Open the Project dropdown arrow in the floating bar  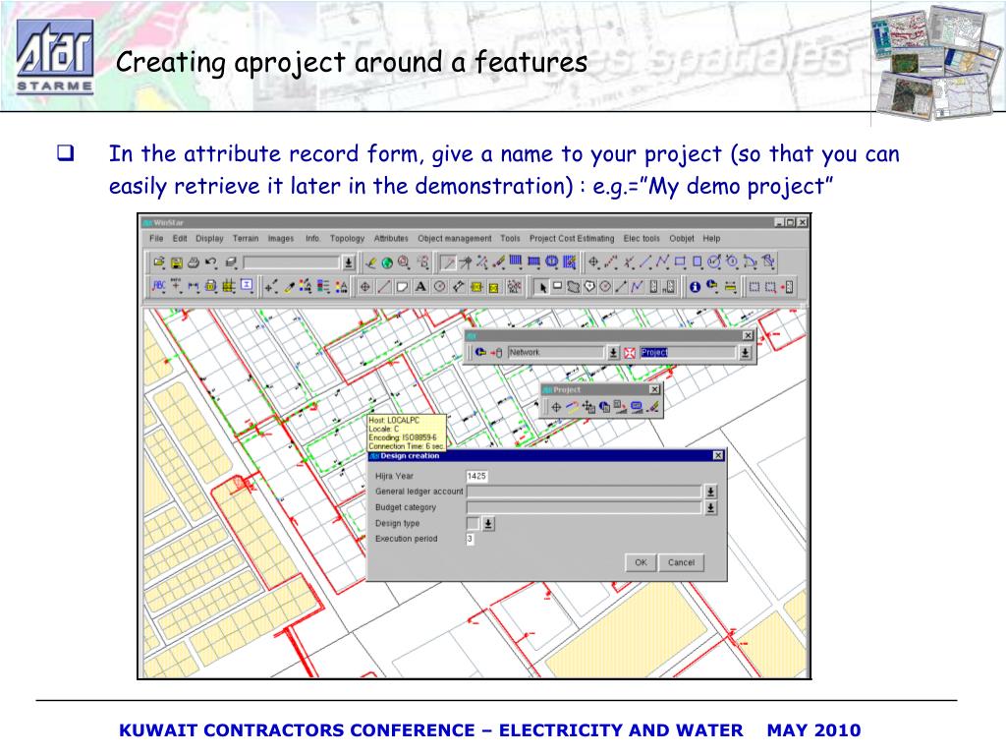745,353
